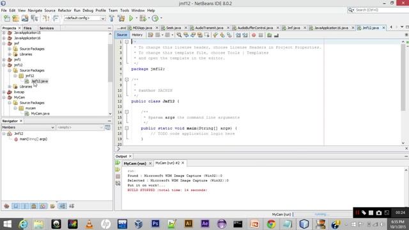Switch to the Files tab

click(27, 28)
